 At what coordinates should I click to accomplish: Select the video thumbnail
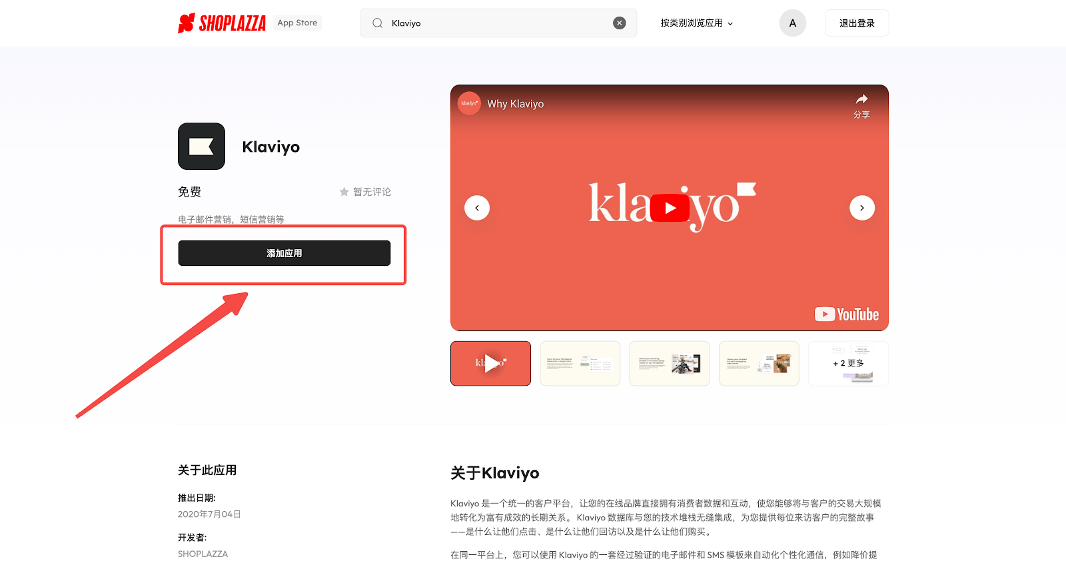(x=491, y=364)
